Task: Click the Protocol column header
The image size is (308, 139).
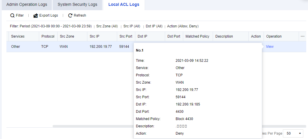Action: tap(48, 36)
